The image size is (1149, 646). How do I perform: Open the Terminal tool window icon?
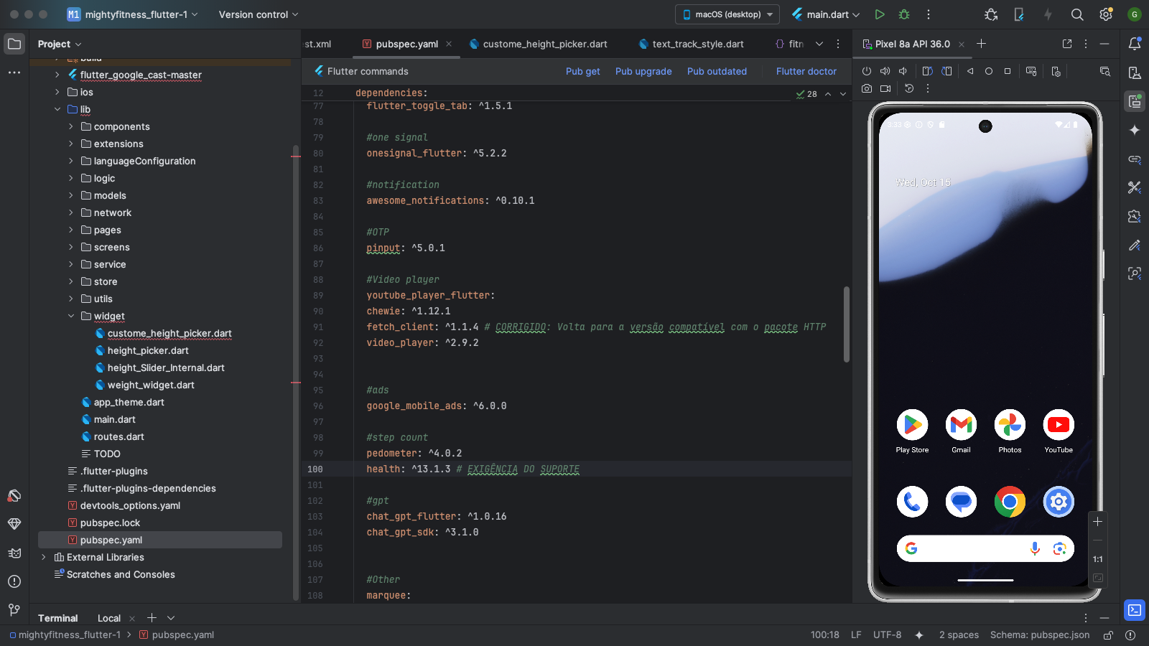(1135, 610)
